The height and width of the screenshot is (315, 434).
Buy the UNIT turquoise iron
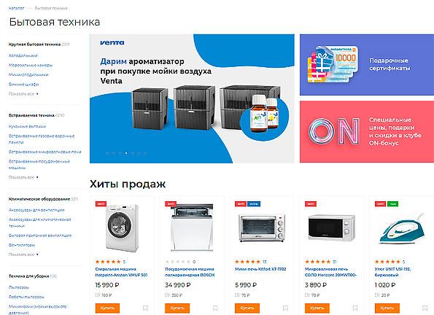coord(387,308)
